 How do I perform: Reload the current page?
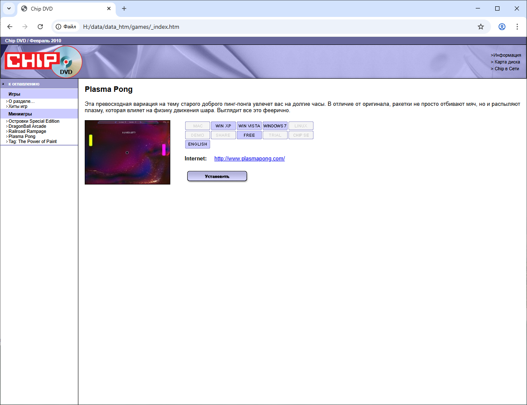coord(40,27)
